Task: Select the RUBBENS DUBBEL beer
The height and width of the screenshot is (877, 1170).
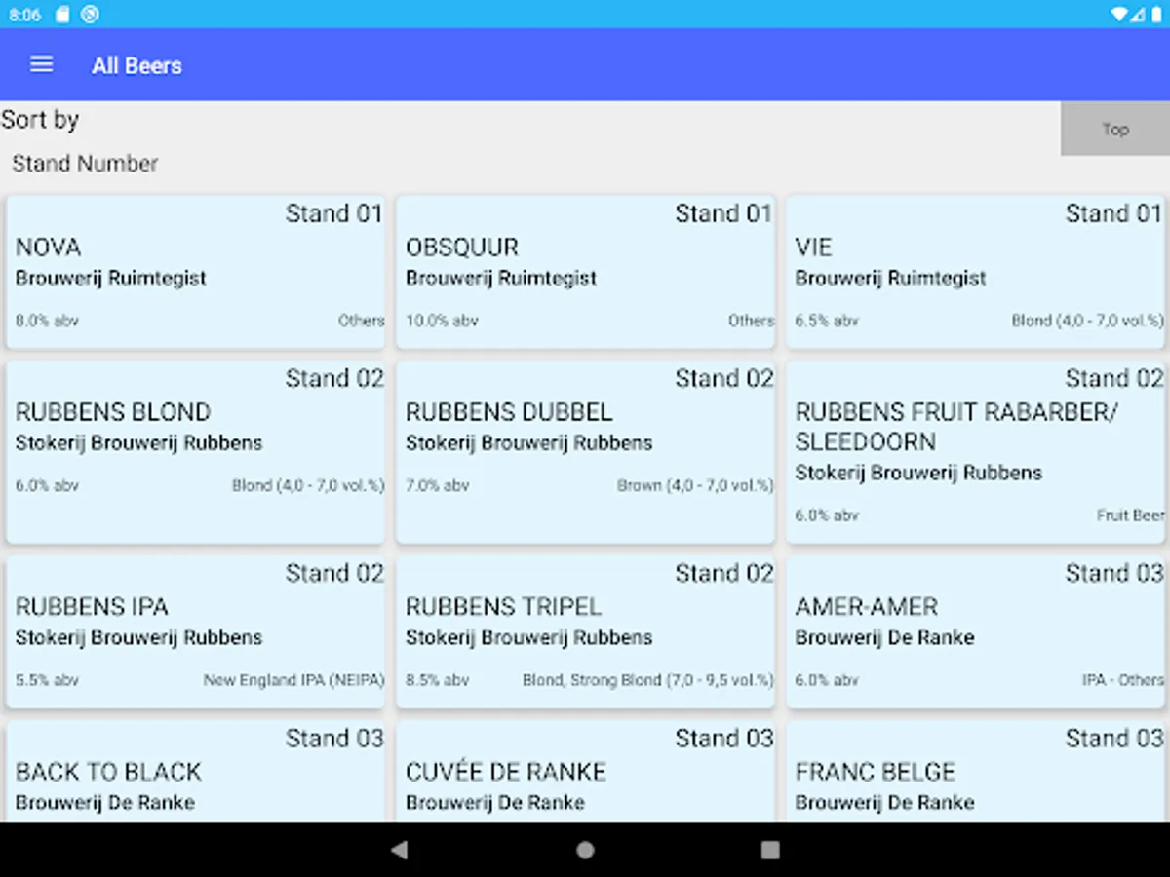Action: pos(585,452)
